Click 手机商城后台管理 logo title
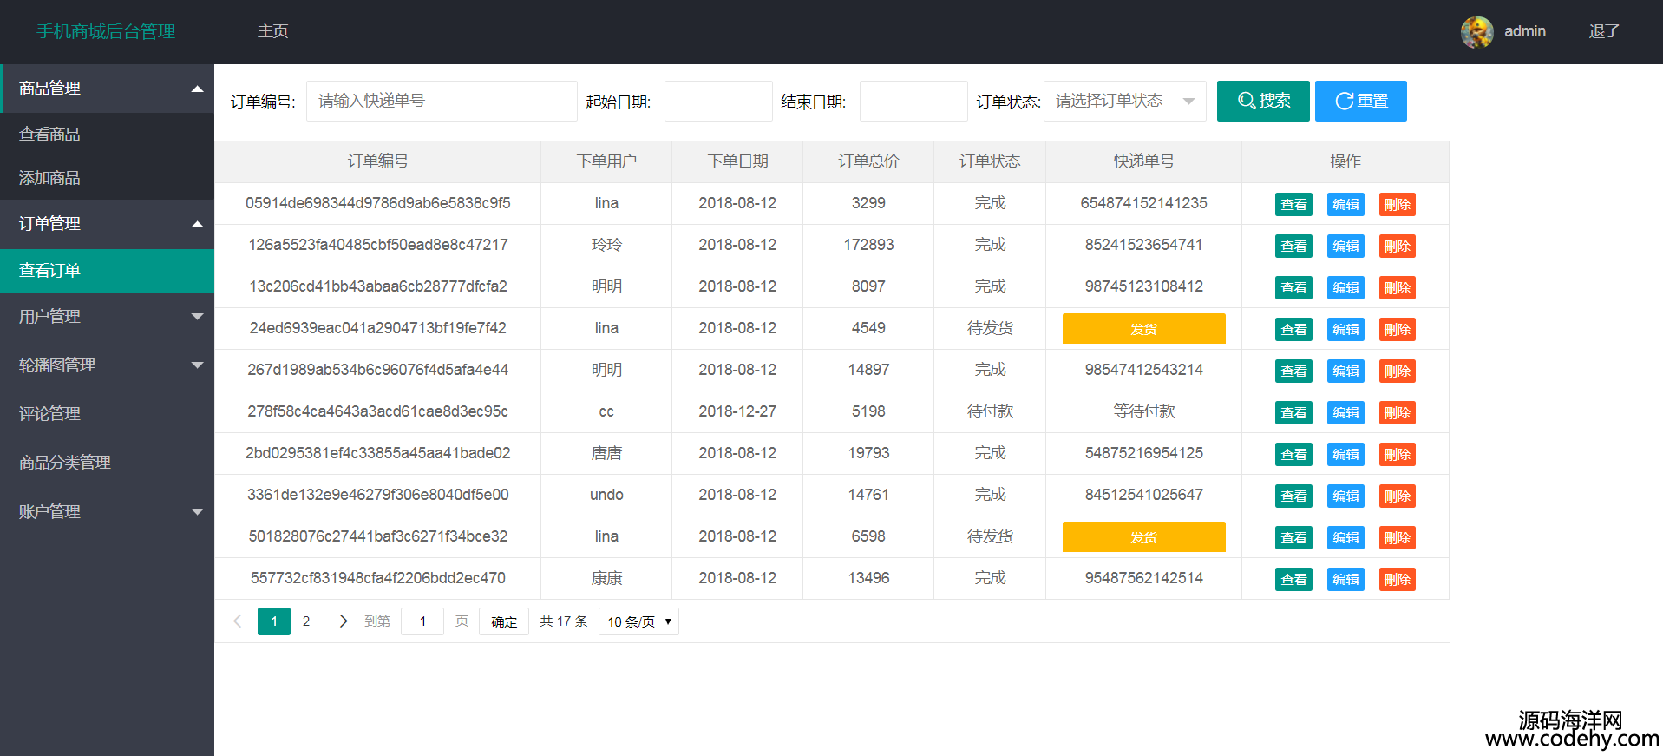The height and width of the screenshot is (756, 1663). tap(106, 31)
